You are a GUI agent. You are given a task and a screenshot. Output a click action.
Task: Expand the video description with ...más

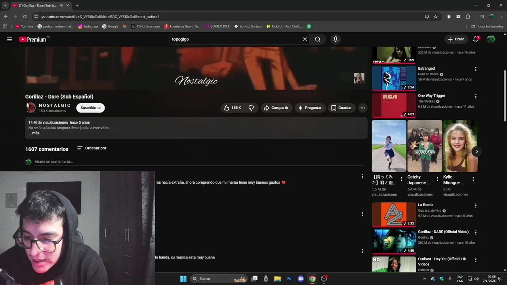[x=34, y=133]
